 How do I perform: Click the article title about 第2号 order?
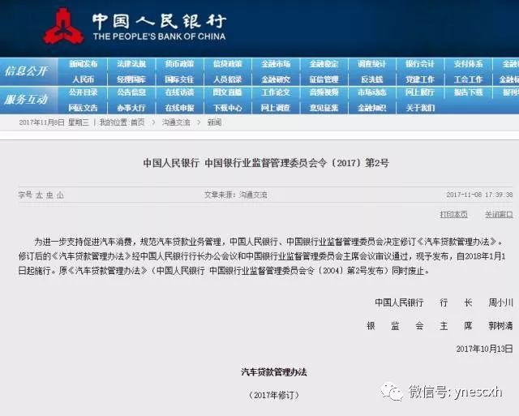coord(266,163)
